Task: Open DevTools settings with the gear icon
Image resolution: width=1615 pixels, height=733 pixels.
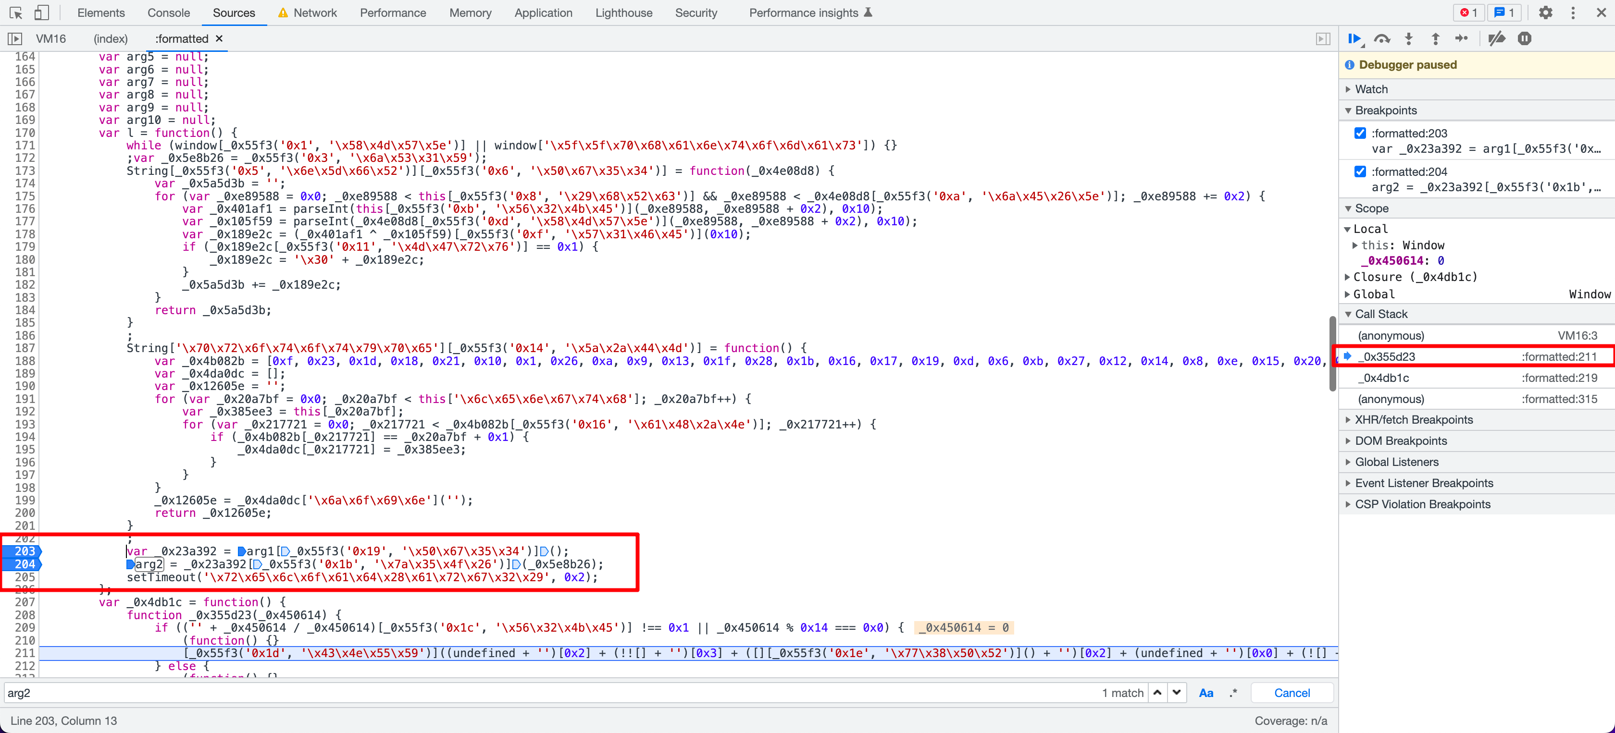Action: 1545,12
